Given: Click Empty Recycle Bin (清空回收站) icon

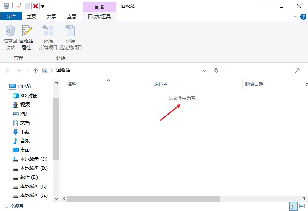Looking at the screenshot, I should (x=10, y=37).
